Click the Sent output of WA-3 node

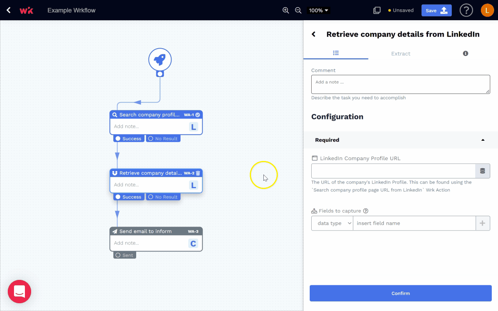124,255
